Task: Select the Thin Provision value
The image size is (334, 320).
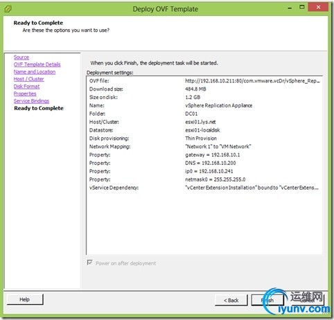Action: 201,139
